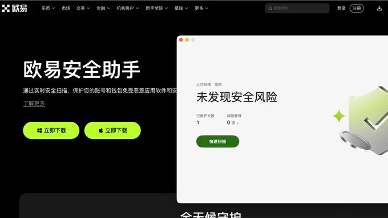Download the Windows version with 立即下载

coord(51,130)
